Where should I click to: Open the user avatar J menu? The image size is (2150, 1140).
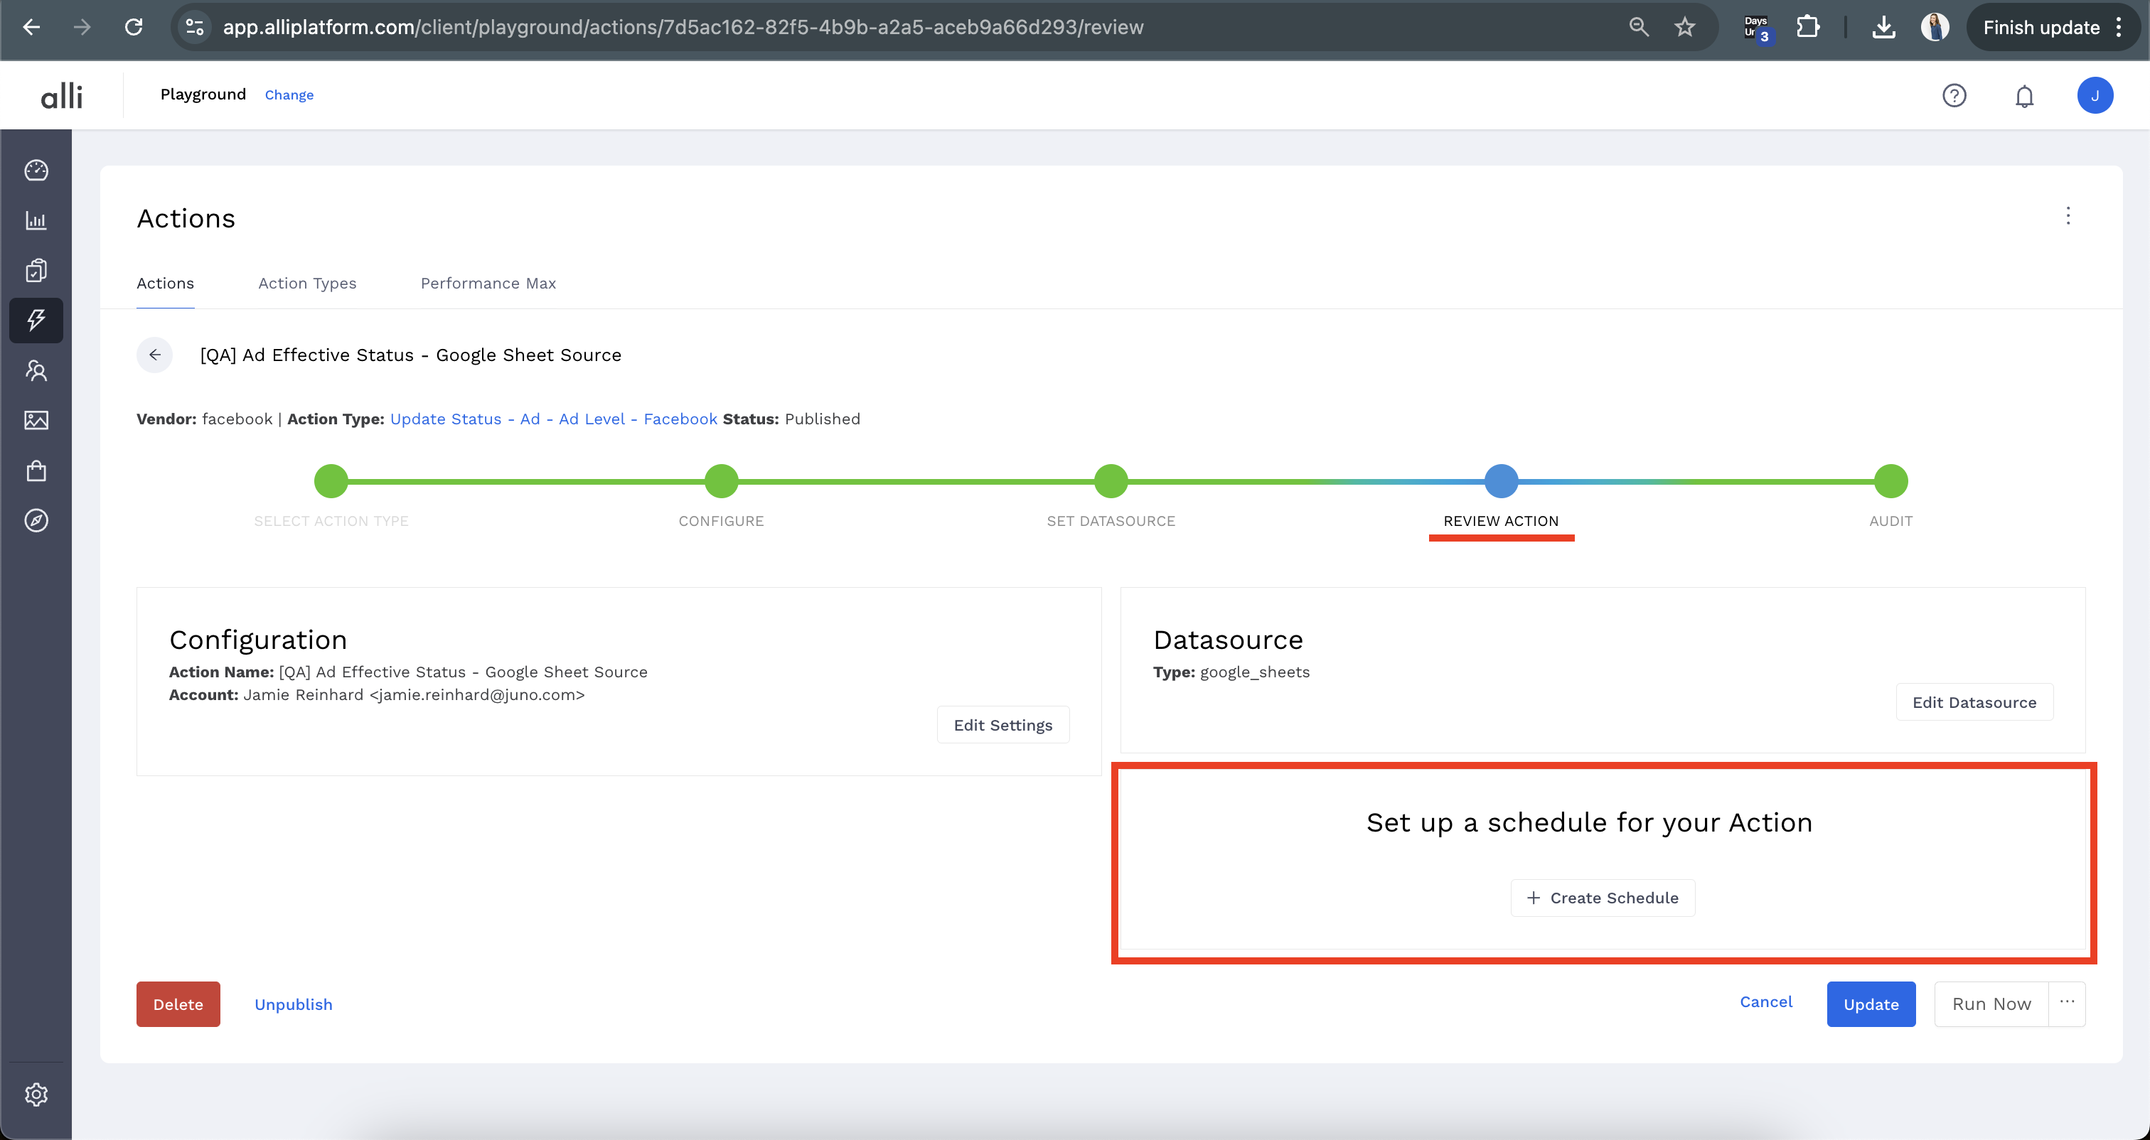[x=2094, y=96]
